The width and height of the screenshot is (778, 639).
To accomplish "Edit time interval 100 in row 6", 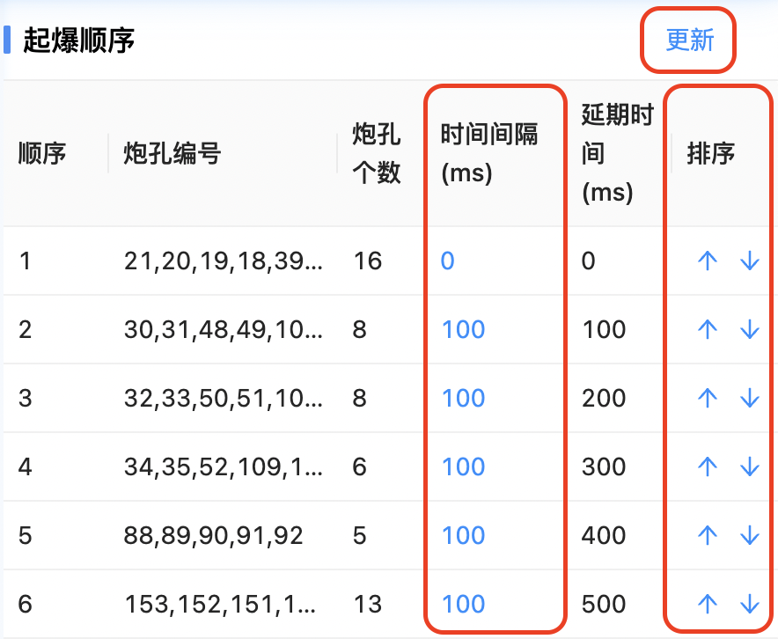I will [463, 604].
